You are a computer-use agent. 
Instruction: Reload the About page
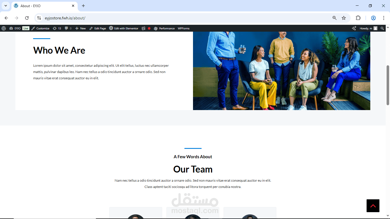tap(27, 18)
